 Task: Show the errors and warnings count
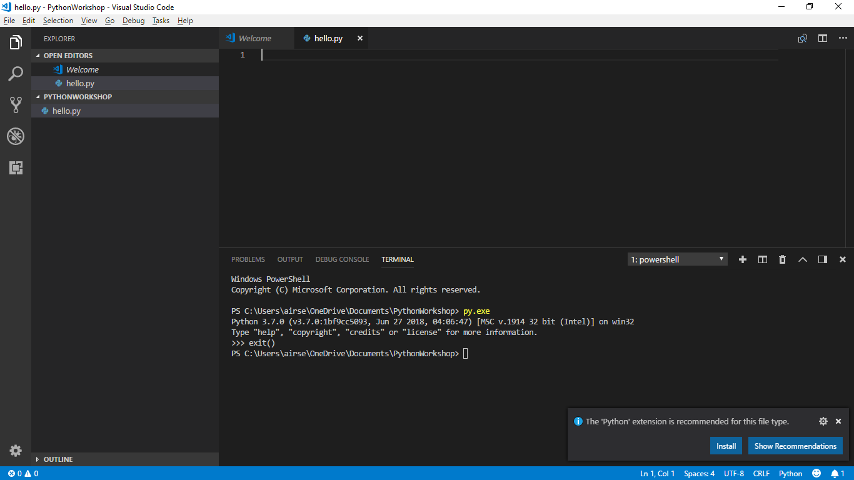click(x=23, y=473)
